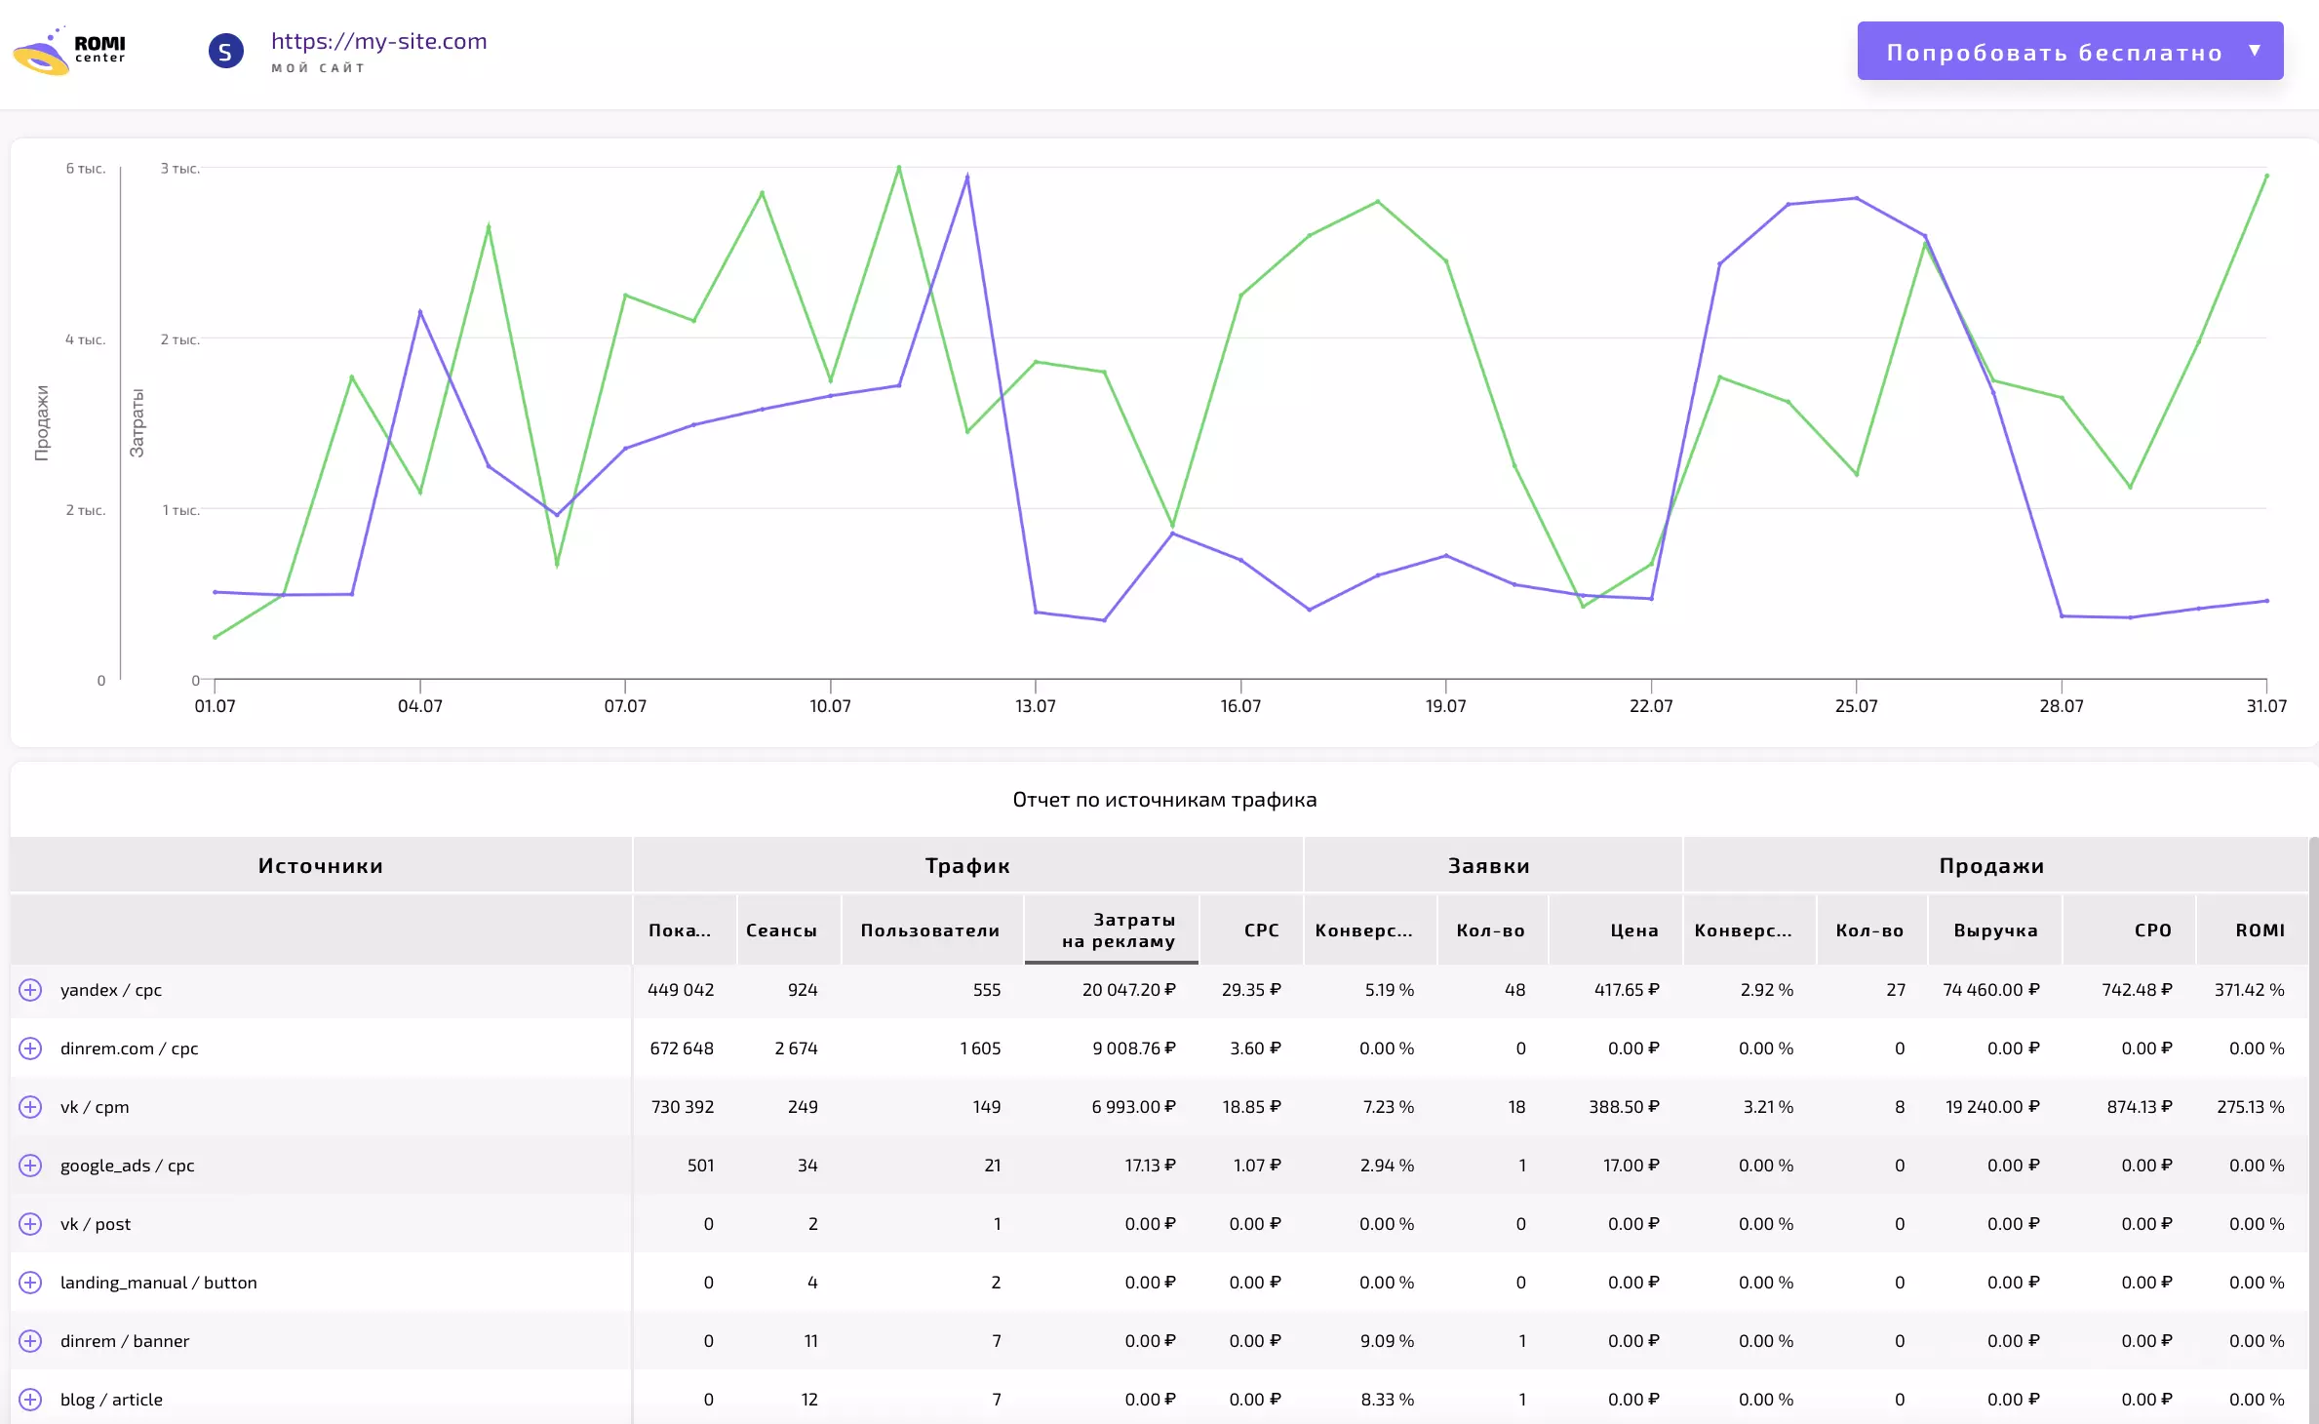This screenshot has width=2319, height=1424.
Task: Open the https://my-site.com link
Action: [378, 41]
